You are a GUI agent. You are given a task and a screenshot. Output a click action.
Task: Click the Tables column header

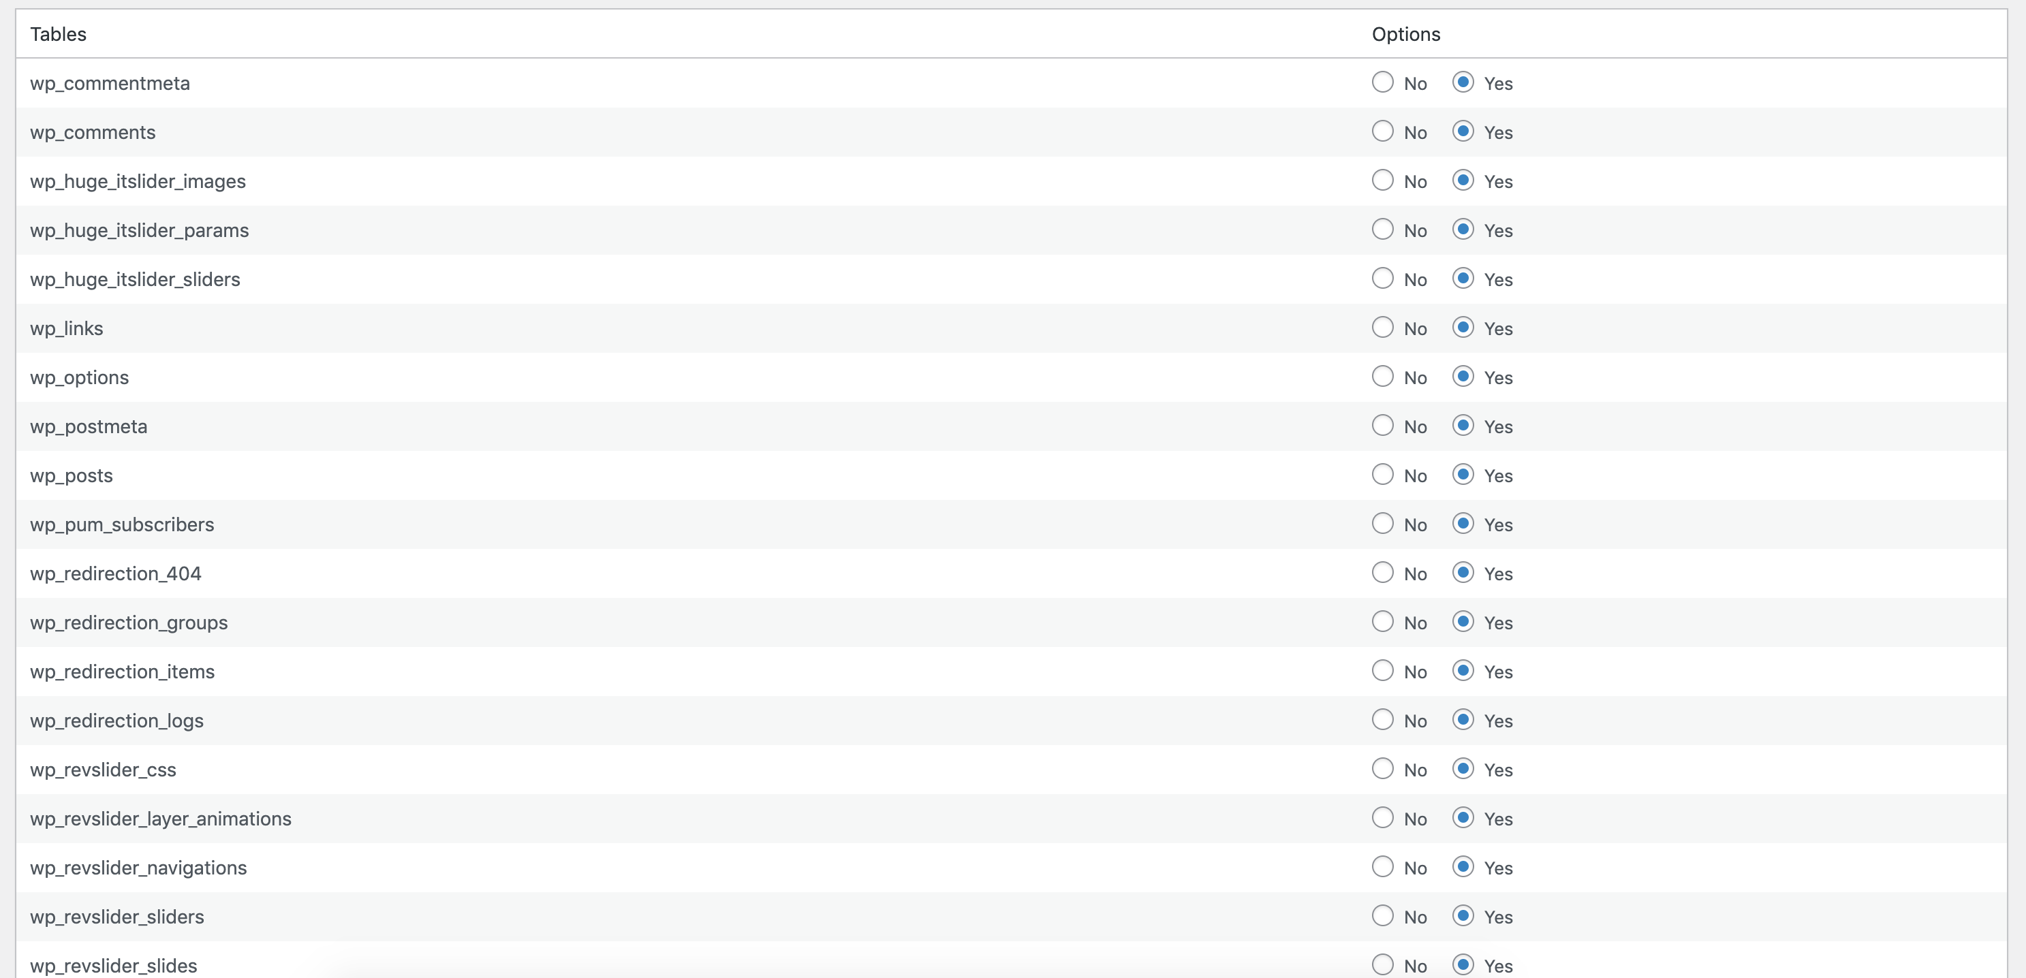[x=58, y=34]
